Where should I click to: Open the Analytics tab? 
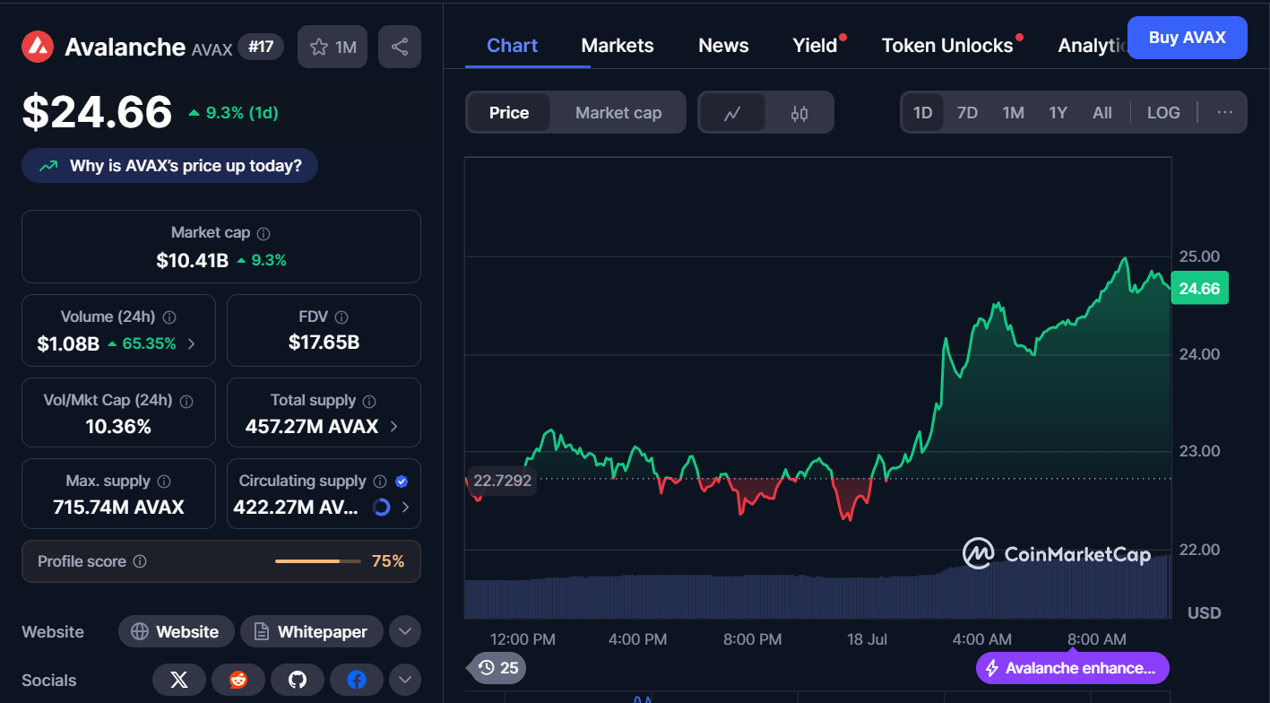coord(1092,46)
